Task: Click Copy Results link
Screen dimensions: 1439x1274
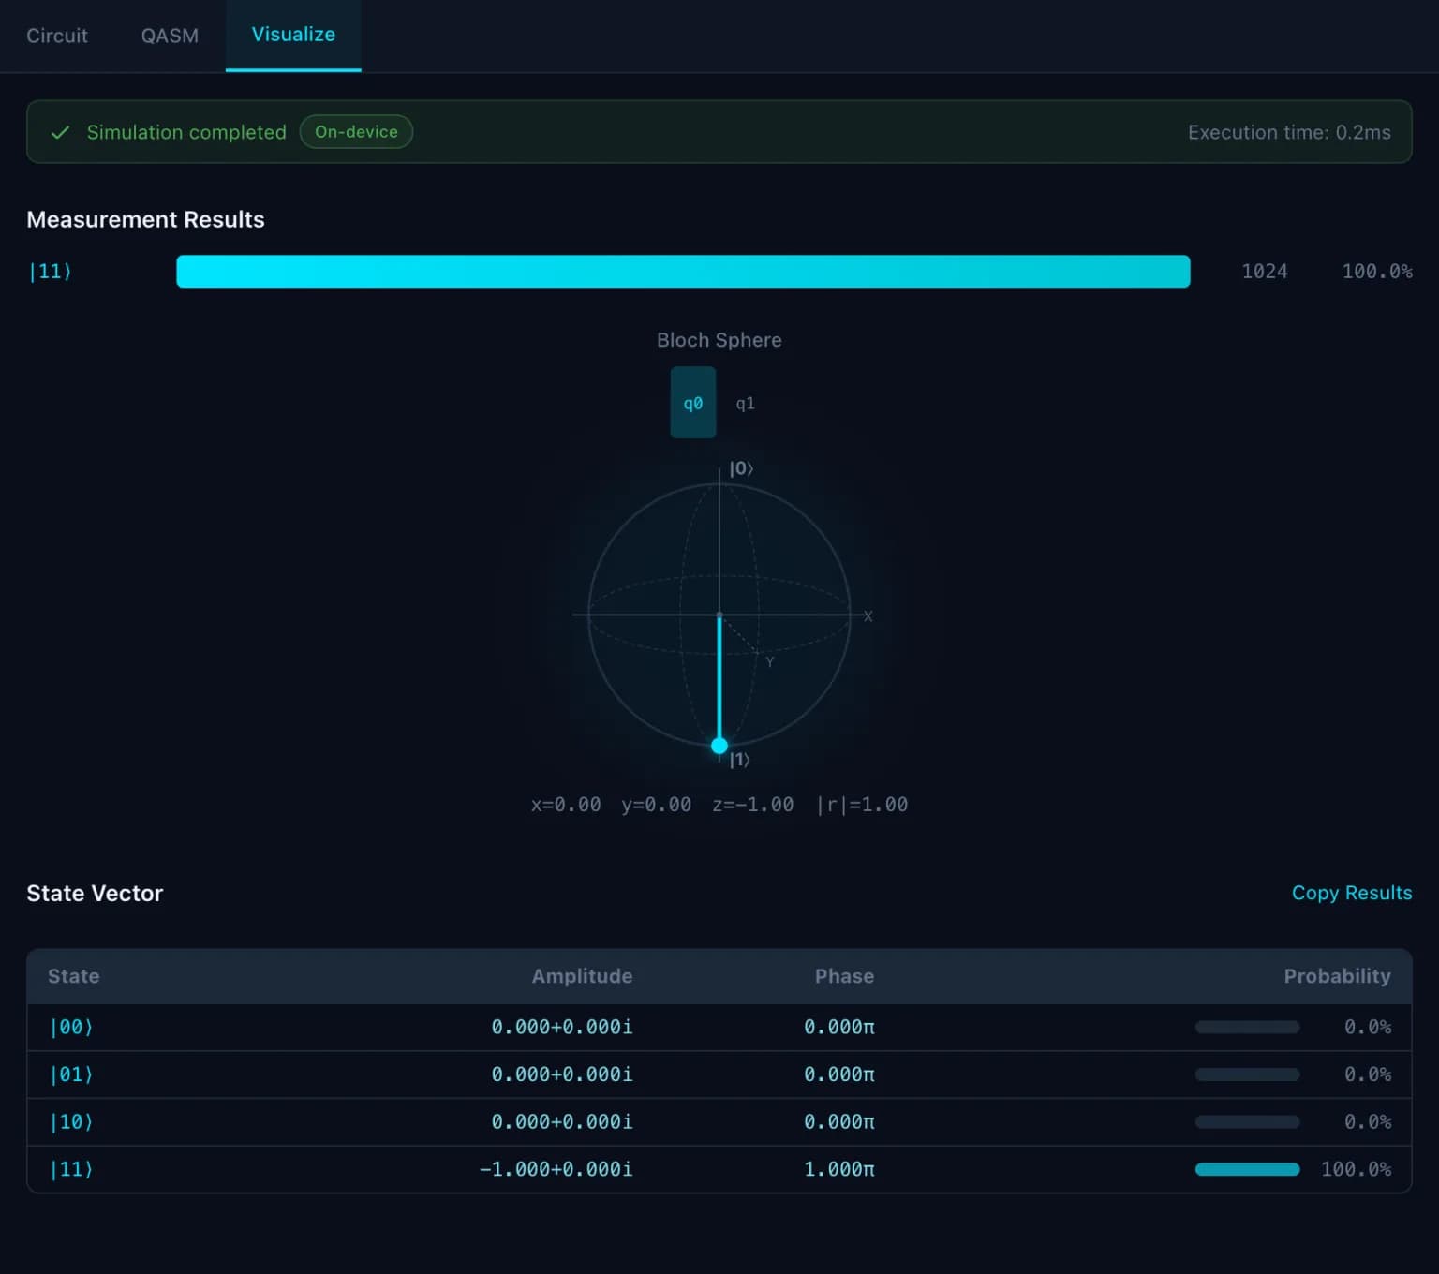Action: click(x=1351, y=893)
